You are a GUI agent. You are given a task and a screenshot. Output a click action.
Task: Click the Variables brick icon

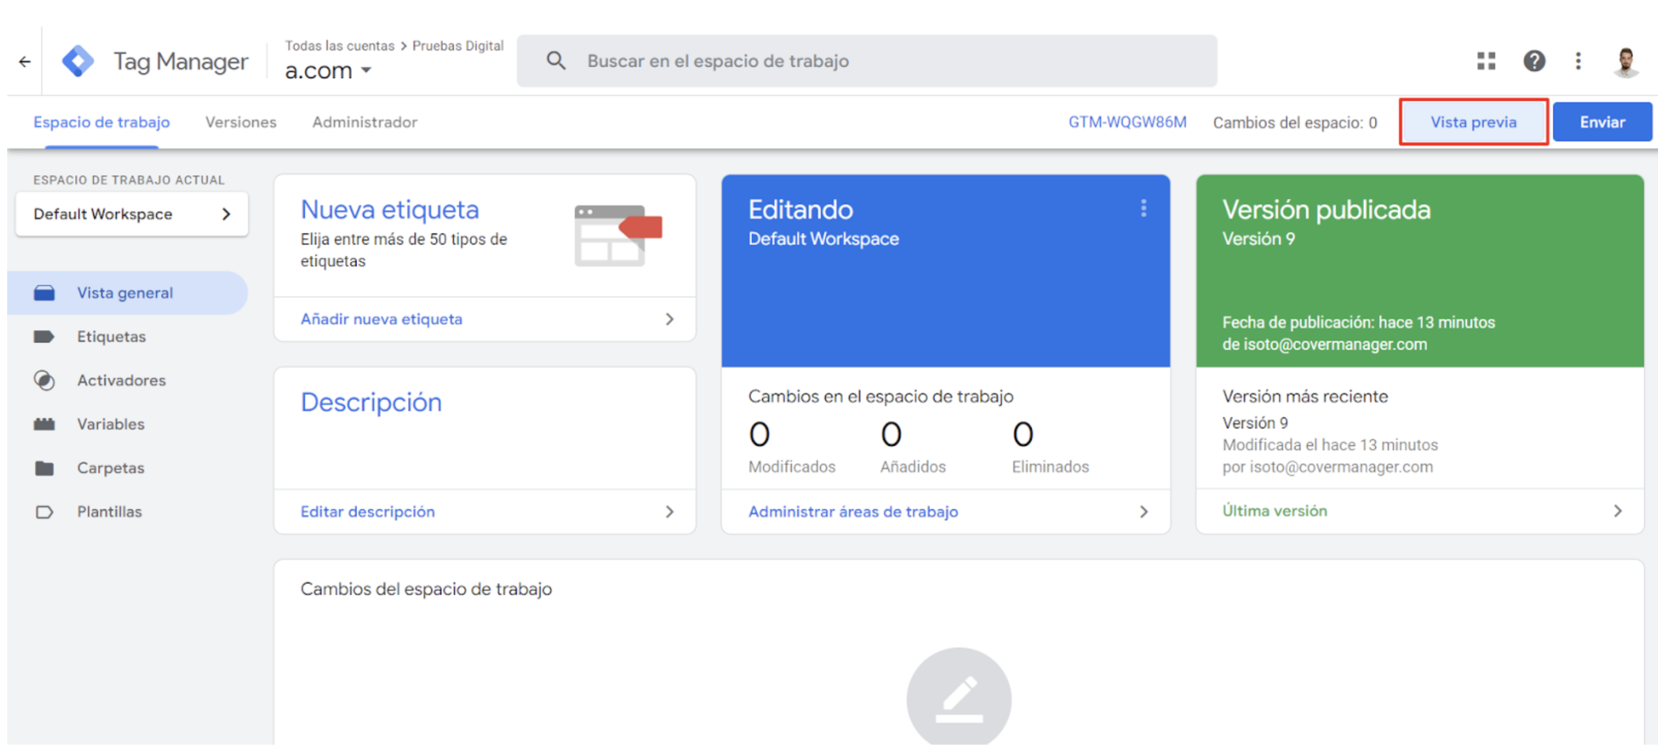tap(44, 425)
